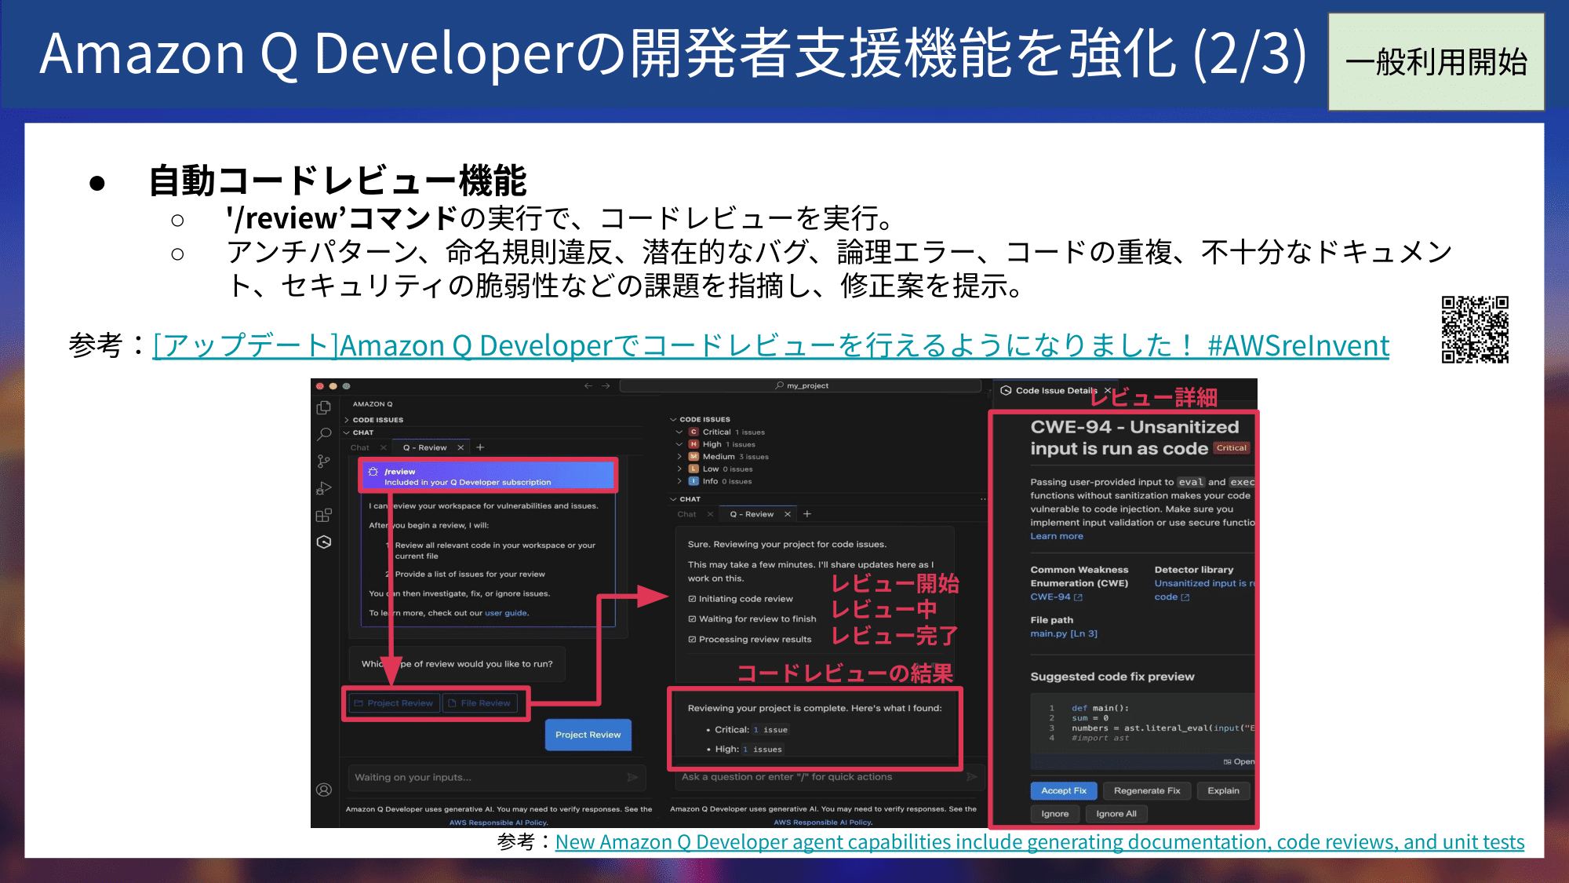Open the Japanese reference link about Amazon Q Developer code review
Image resolution: width=1569 pixels, height=883 pixels.
[x=771, y=345]
